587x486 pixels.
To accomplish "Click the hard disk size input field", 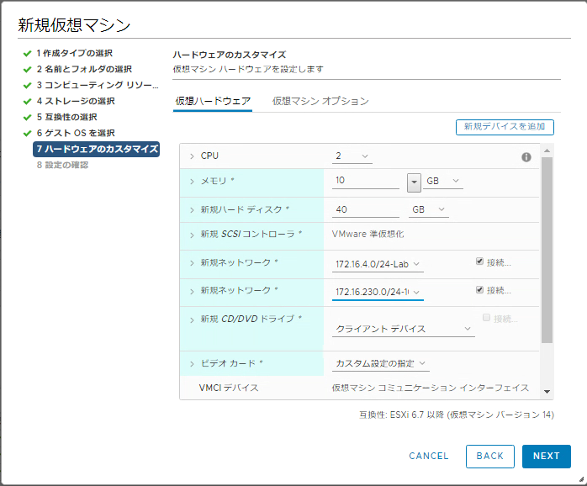I will pyautogui.click(x=365, y=209).
